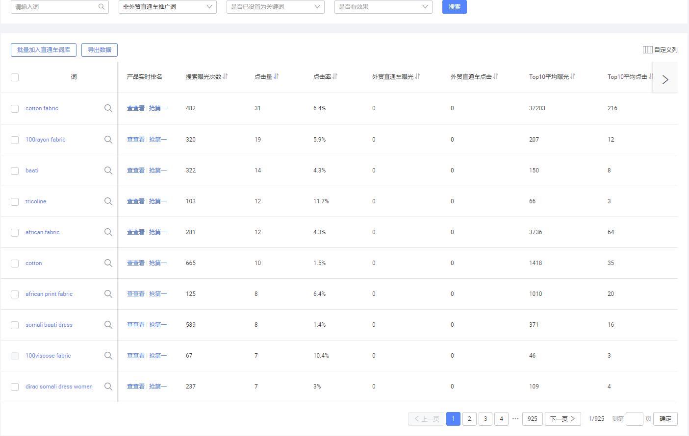
Task: Open the 是否有效果 dropdown
Action: point(383,7)
